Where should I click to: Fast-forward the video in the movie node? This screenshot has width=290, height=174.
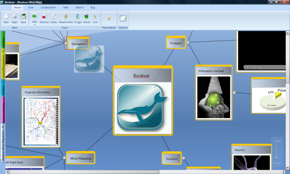click(x=258, y=67)
